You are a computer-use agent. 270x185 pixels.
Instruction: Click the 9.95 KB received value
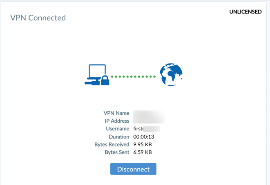click(143, 145)
